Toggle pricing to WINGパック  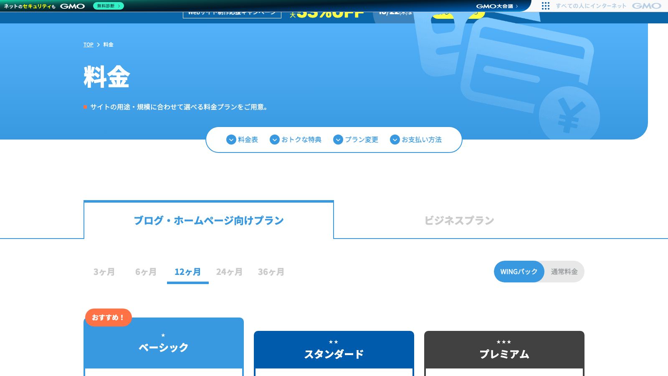tap(519, 272)
